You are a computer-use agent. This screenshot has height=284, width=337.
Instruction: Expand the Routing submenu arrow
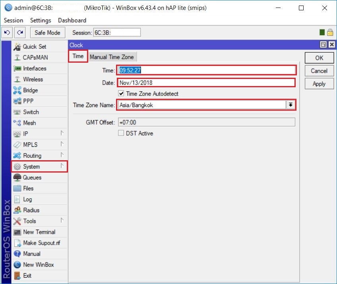click(62, 155)
